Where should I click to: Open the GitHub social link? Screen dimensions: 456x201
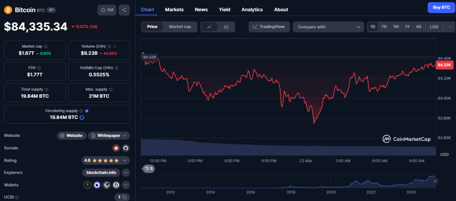(126, 148)
